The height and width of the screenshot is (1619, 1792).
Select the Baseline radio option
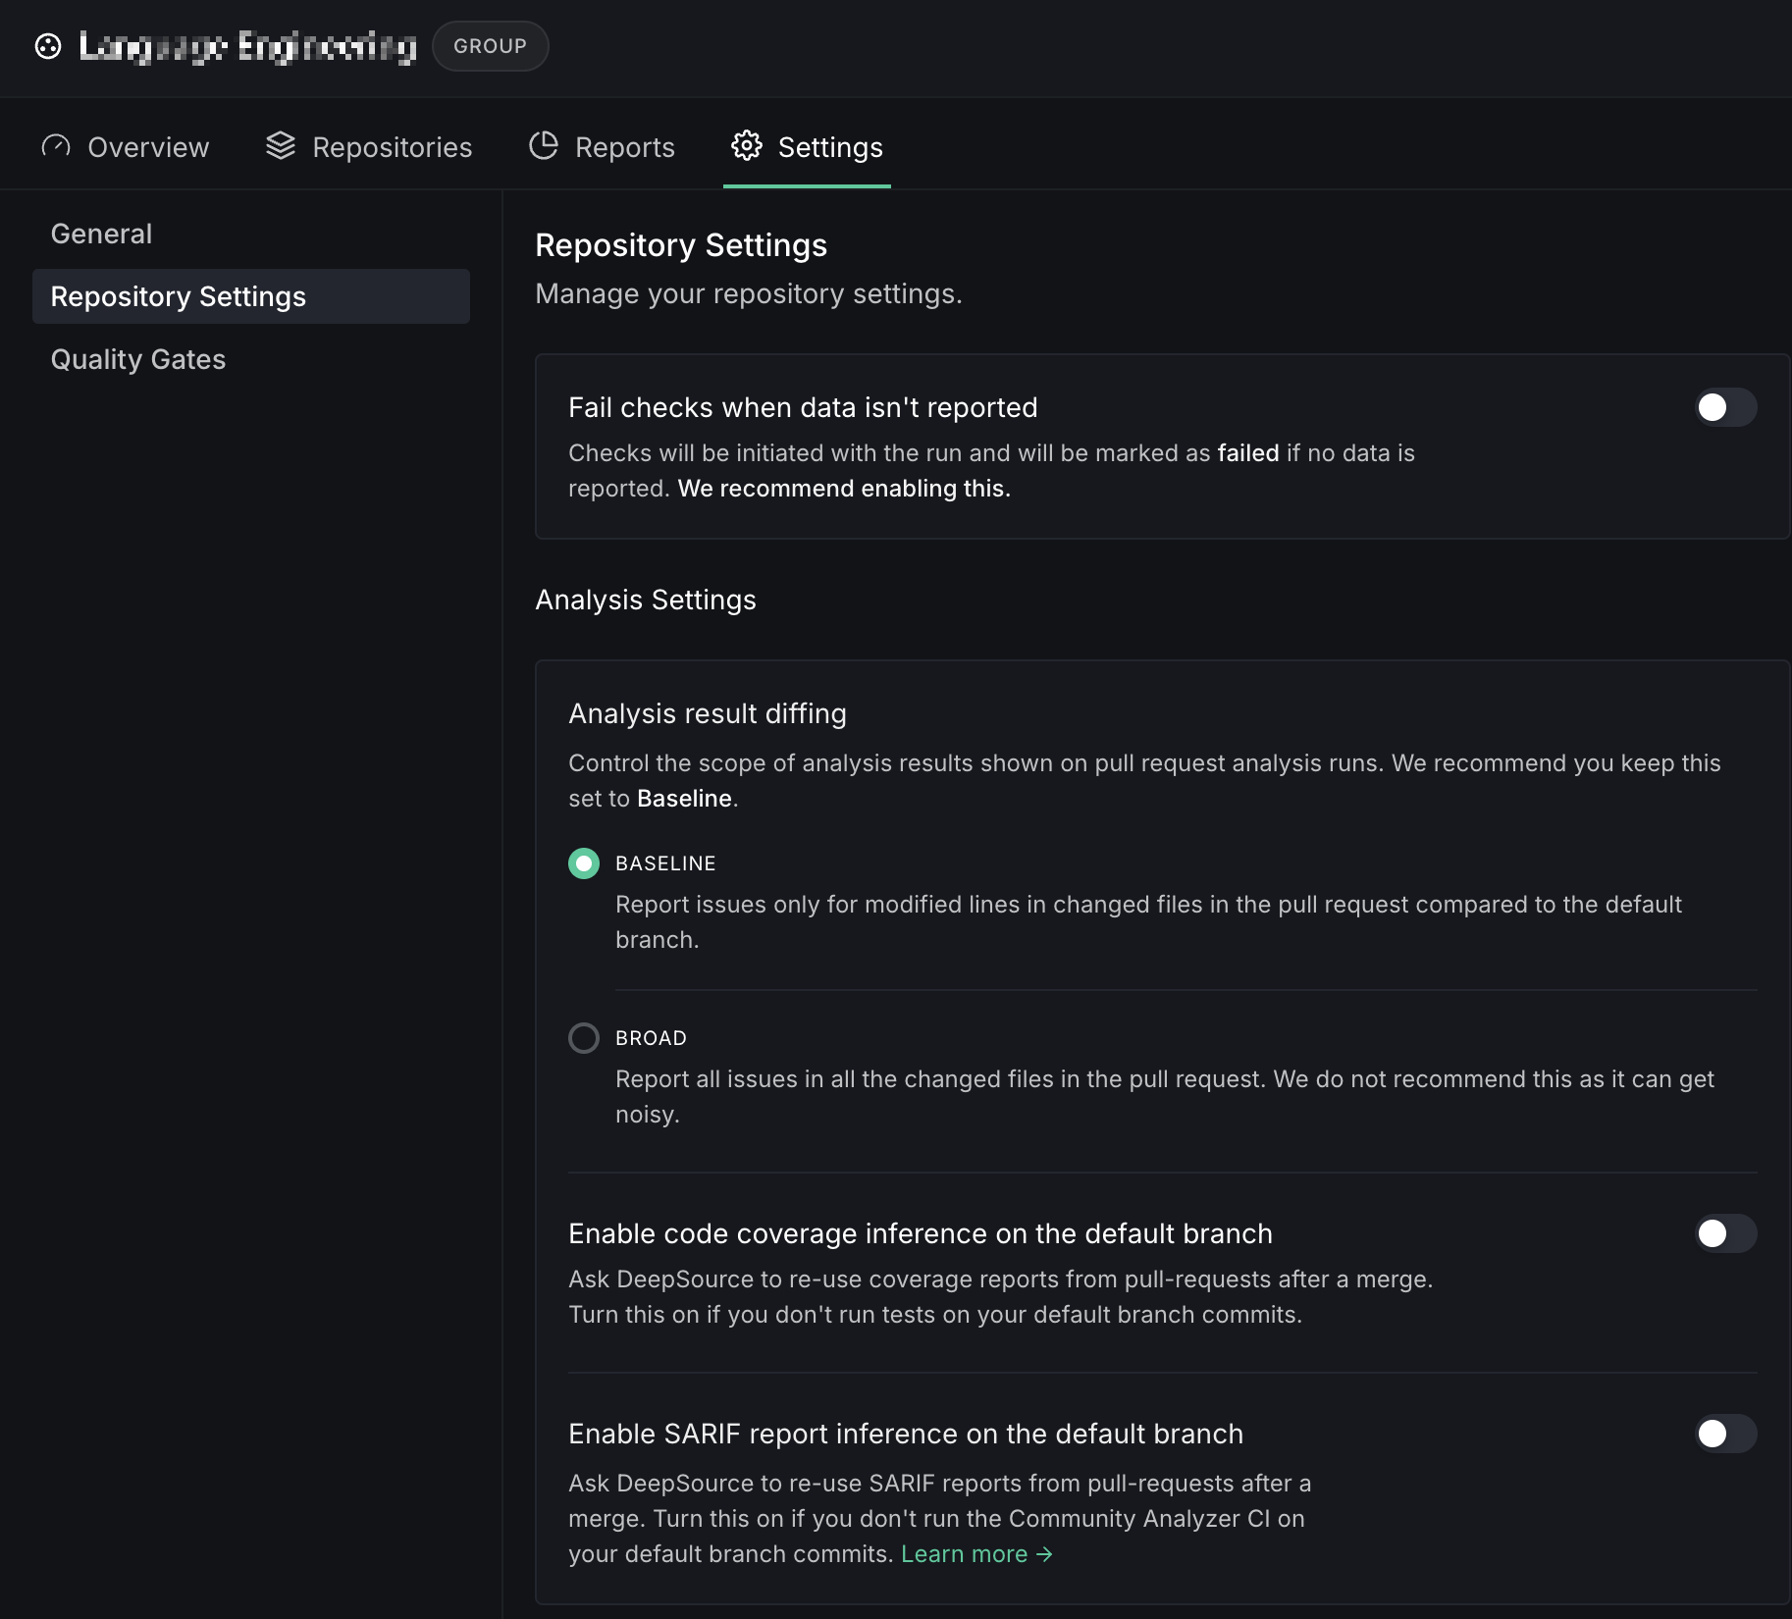(584, 863)
